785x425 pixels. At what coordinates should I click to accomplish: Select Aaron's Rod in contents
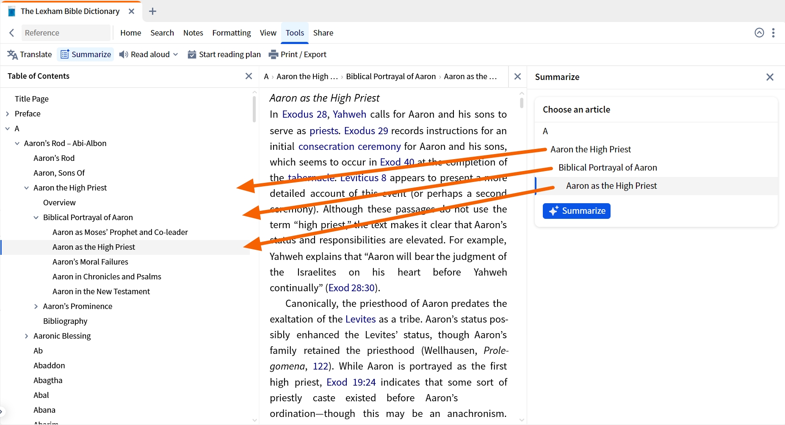point(54,158)
